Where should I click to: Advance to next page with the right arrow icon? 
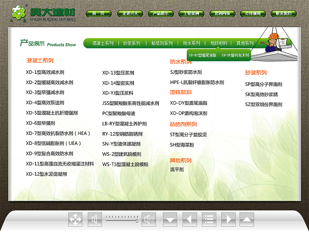tap(229, 219)
